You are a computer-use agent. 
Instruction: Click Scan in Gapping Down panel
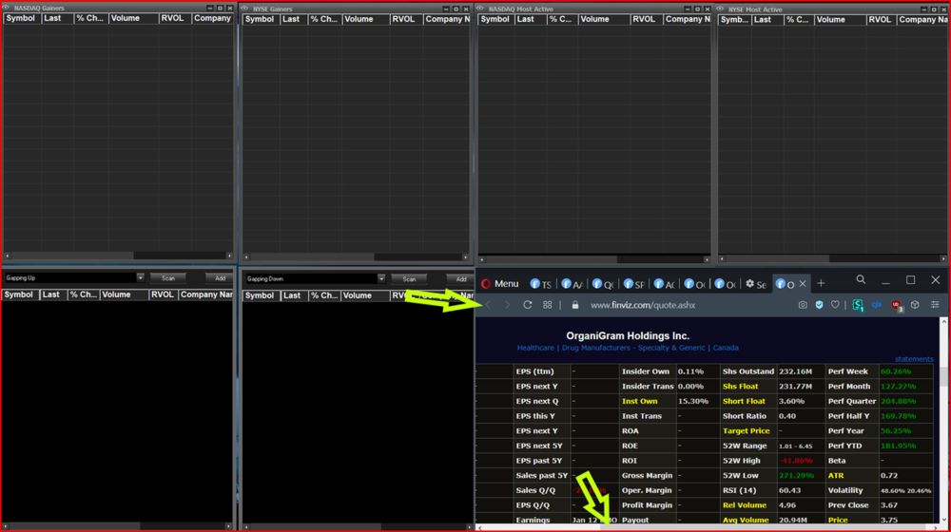pos(409,279)
